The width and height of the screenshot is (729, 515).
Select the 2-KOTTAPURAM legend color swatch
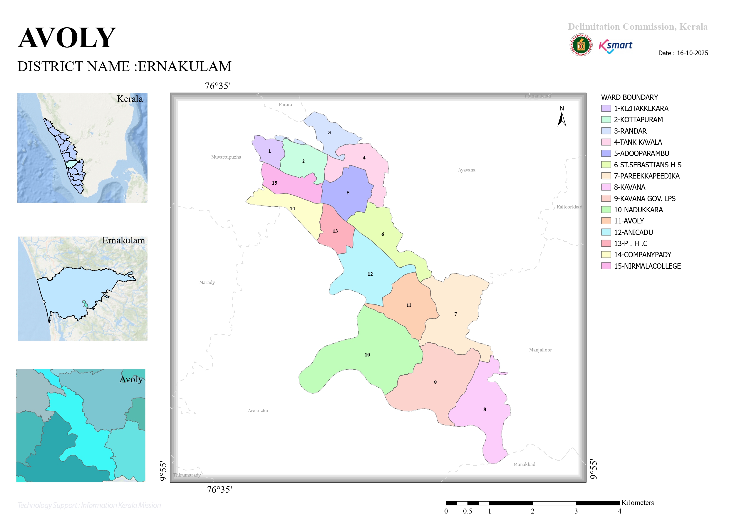click(606, 120)
